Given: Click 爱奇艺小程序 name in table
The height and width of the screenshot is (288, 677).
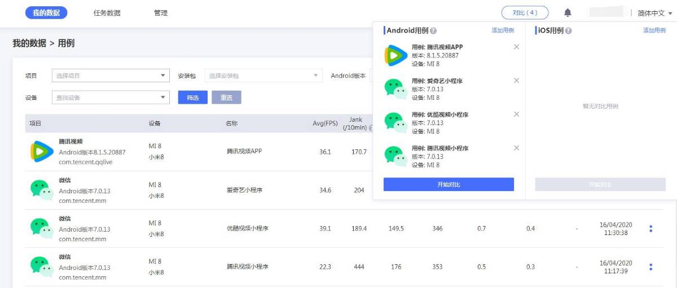Looking at the screenshot, I should click(x=244, y=190).
